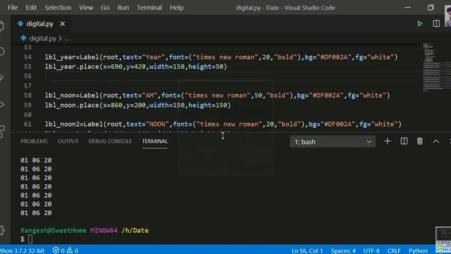Kill terminal with trash icon

coord(420,141)
